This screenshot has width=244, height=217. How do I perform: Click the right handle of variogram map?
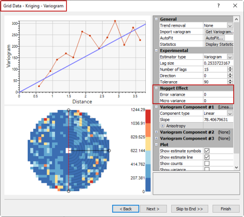point(109,151)
